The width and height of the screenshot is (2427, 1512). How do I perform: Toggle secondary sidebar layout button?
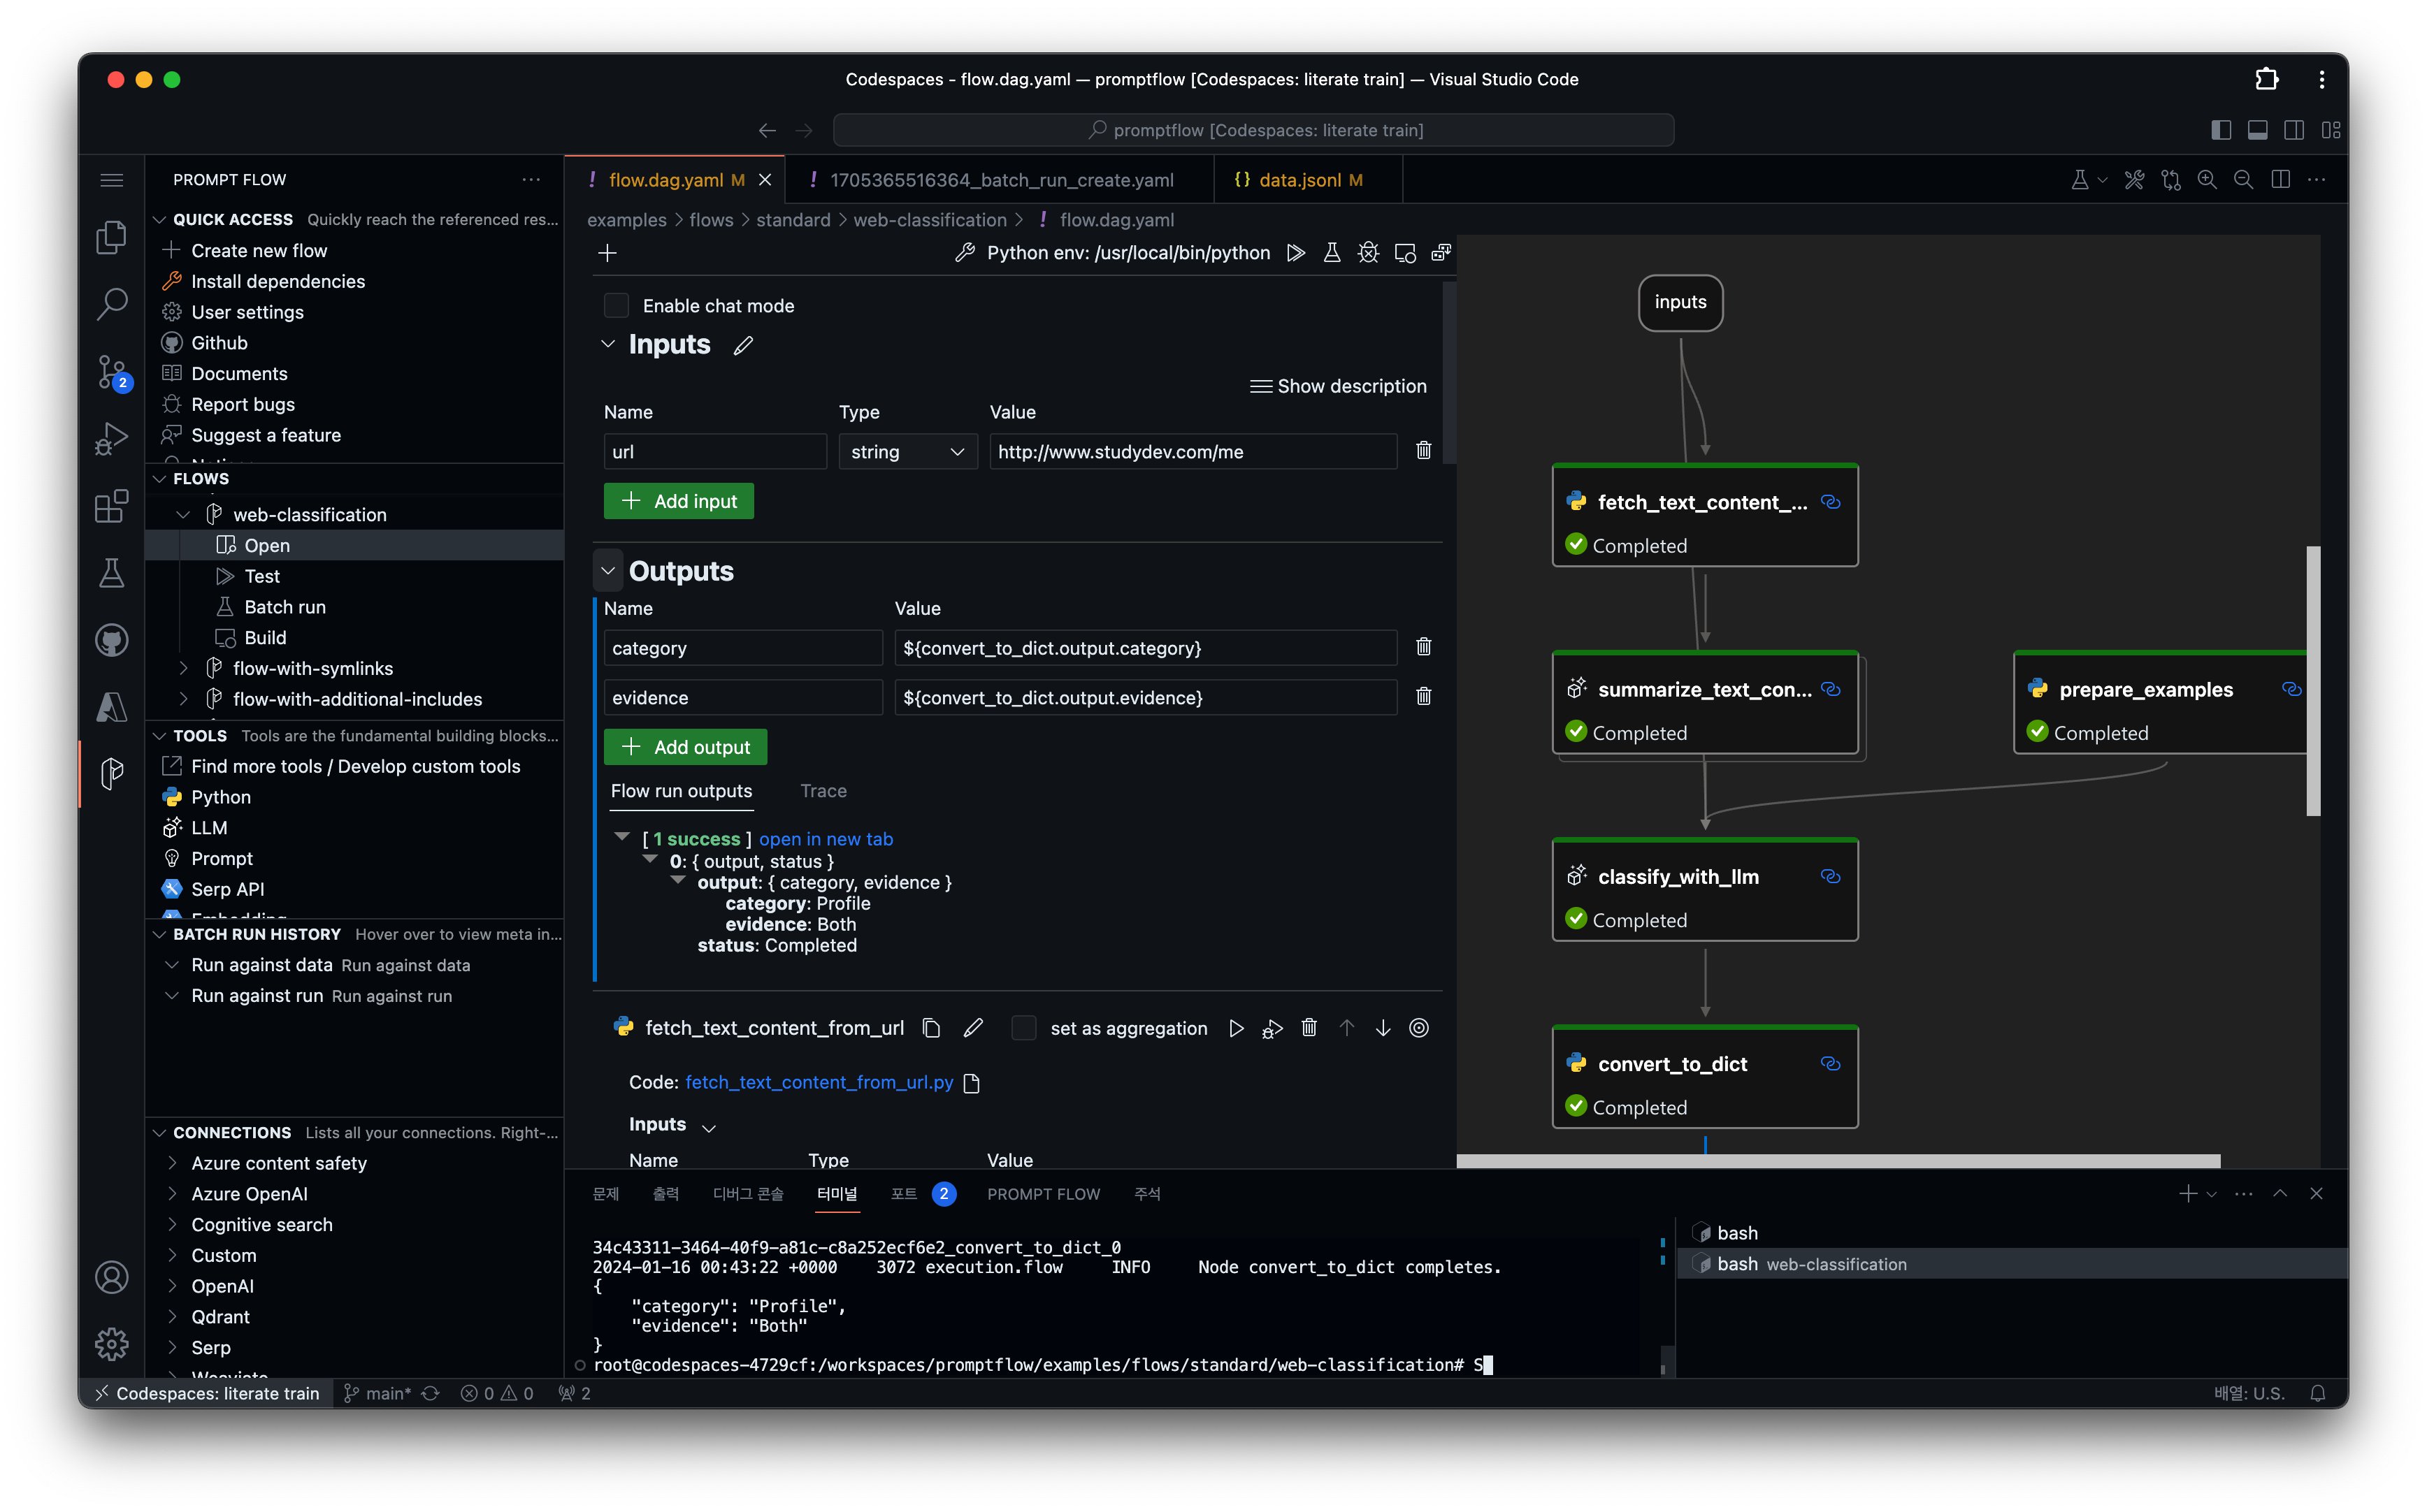(x=2294, y=130)
